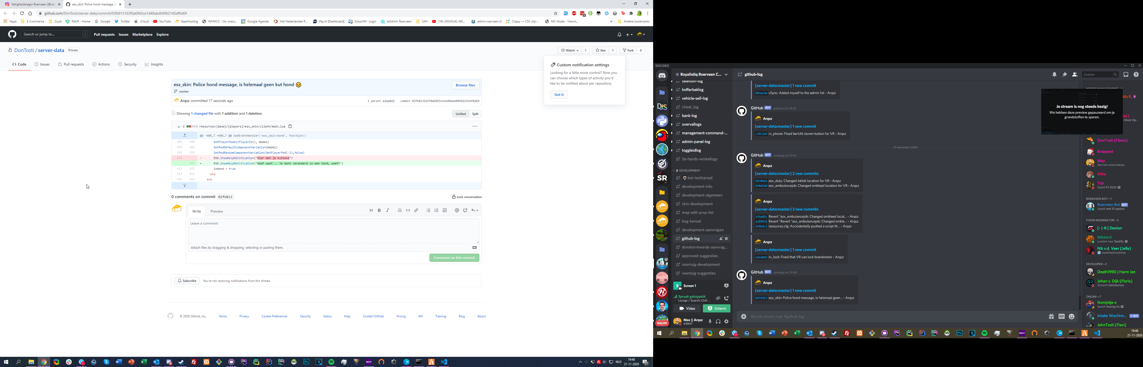Mute microphone in Discord
This screenshot has width=1143, height=367.
pos(710,321)
